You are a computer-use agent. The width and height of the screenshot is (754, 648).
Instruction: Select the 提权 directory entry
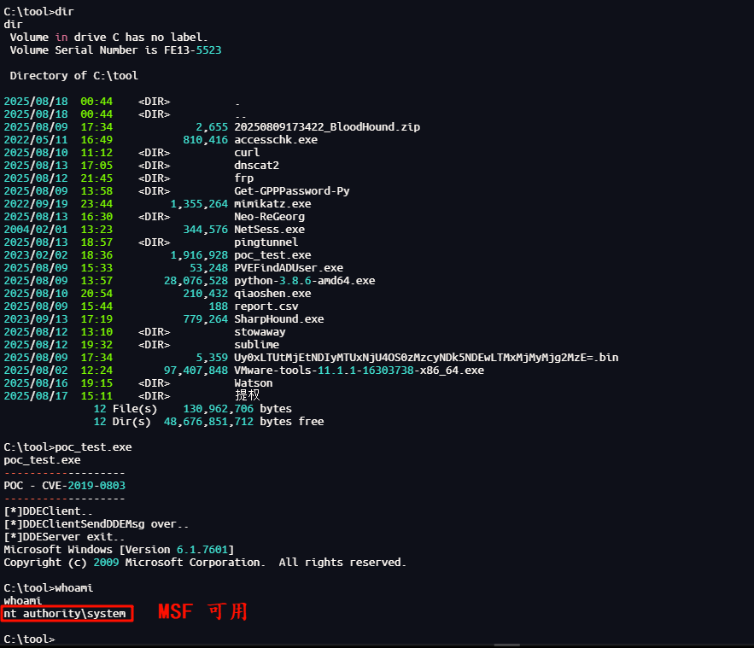tap(247, 396)
